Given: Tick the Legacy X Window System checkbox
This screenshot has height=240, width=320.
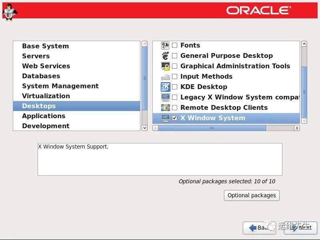Looking at the screenshot, I should tap(174, 97).
